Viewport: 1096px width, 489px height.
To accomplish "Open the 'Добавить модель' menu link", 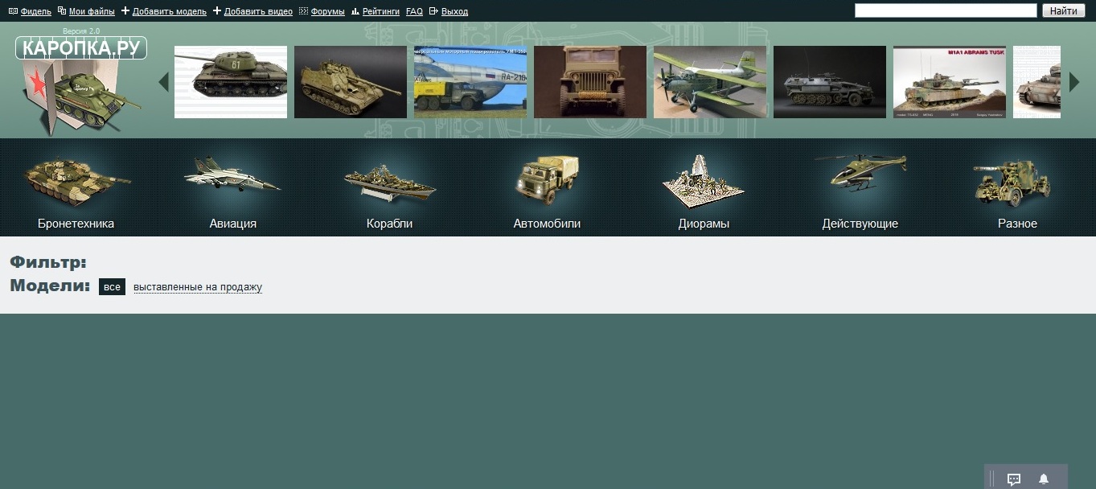I will pos(169,11).
